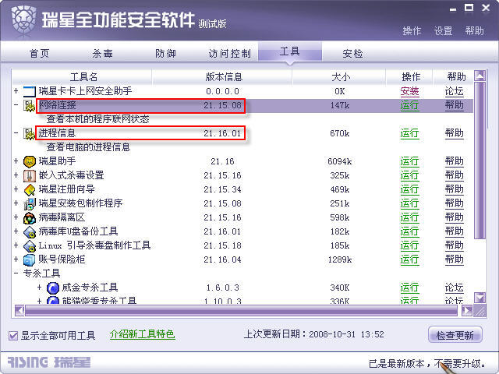Click the 网络连接 tool icon
Screen dimensions: 499x374
[30, 106]
